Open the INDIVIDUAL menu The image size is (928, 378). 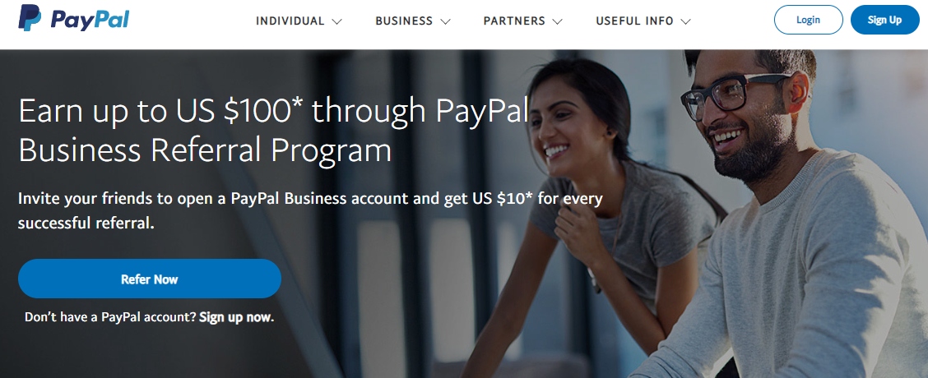[290, 21]
